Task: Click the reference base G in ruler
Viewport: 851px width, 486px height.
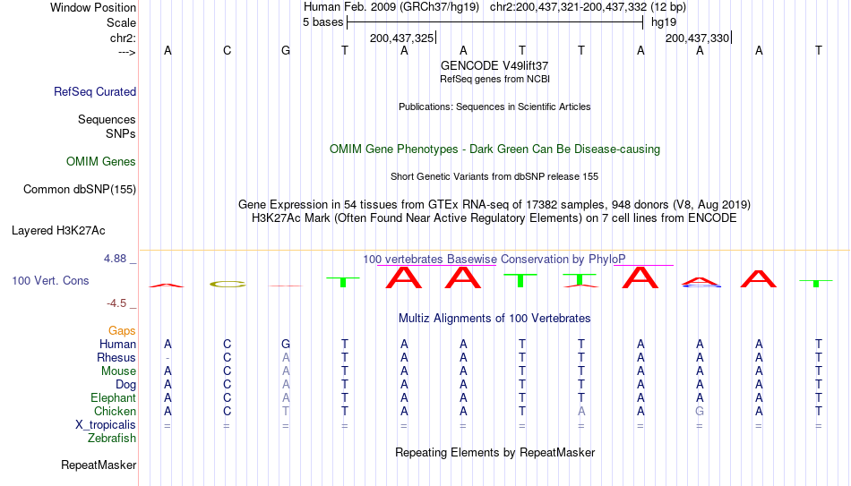Action: coord(286,50)
